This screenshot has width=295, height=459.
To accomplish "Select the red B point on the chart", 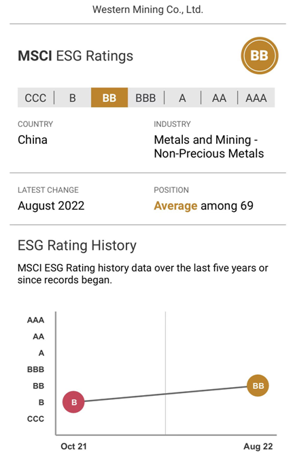I will click(73, 402).
